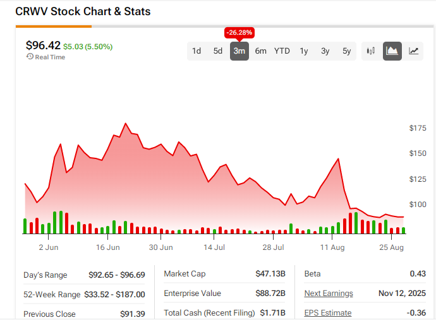
Task: Click the -26.28% change badge
Action: click(x=239, y=33)
